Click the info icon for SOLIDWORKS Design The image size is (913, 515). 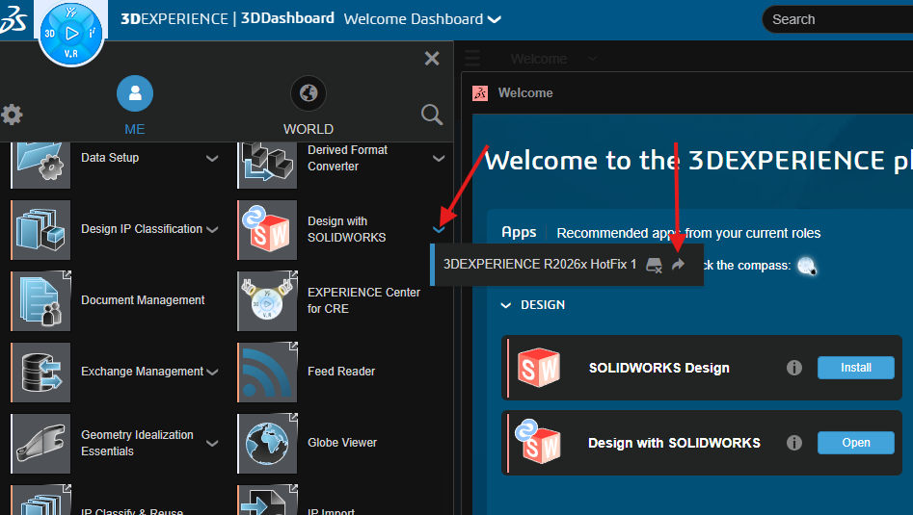point(793,368)
